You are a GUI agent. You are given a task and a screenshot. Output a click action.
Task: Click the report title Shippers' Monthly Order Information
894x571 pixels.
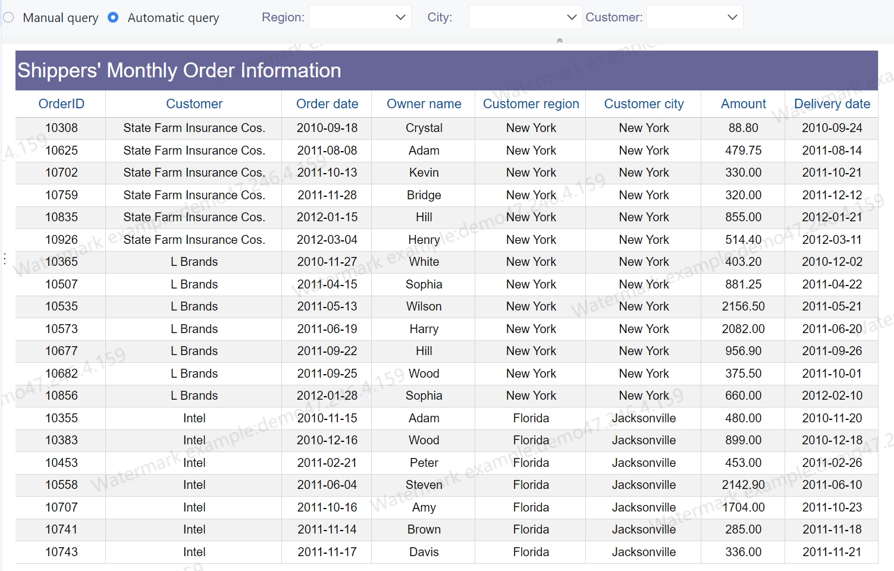click(x=179, y=71)
